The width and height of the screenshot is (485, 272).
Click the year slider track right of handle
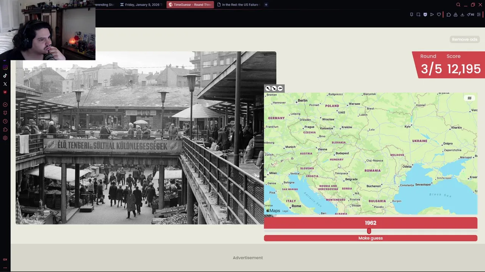(424, 231)
